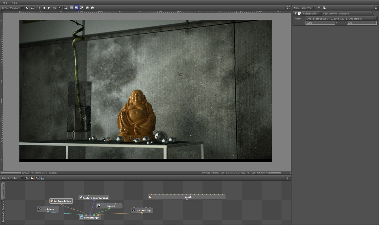Restart the render with the rewind button

(38, 8)
